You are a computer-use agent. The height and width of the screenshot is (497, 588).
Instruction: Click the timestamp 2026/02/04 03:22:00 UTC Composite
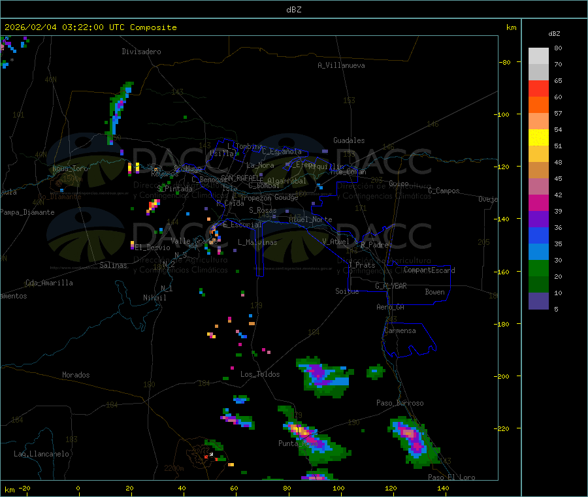[90, 27]
